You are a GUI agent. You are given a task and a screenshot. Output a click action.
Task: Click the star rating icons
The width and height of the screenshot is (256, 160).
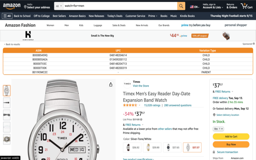(130, 105)
